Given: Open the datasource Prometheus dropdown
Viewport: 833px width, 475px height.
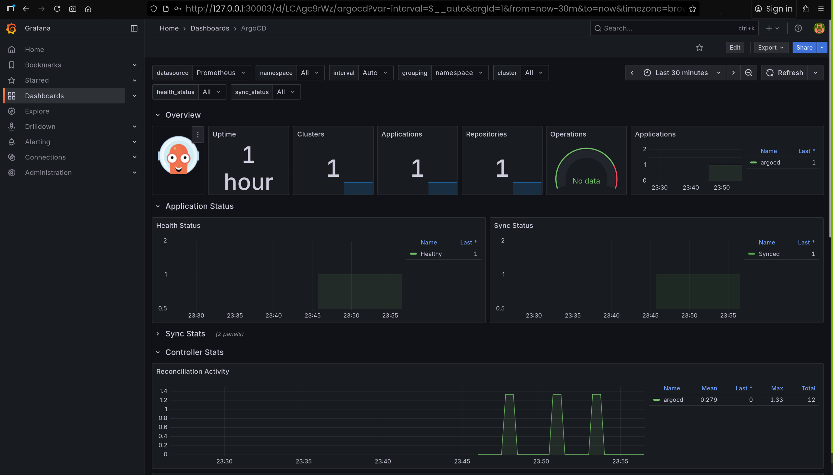Looking at the screenshot, I should coord(221,73).
